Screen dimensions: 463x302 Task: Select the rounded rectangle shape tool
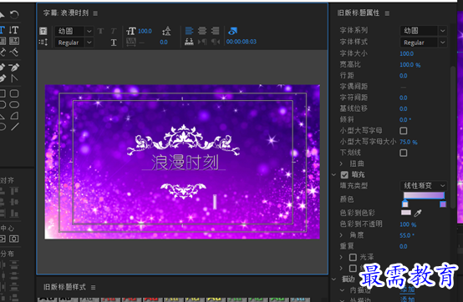point(14,93)
